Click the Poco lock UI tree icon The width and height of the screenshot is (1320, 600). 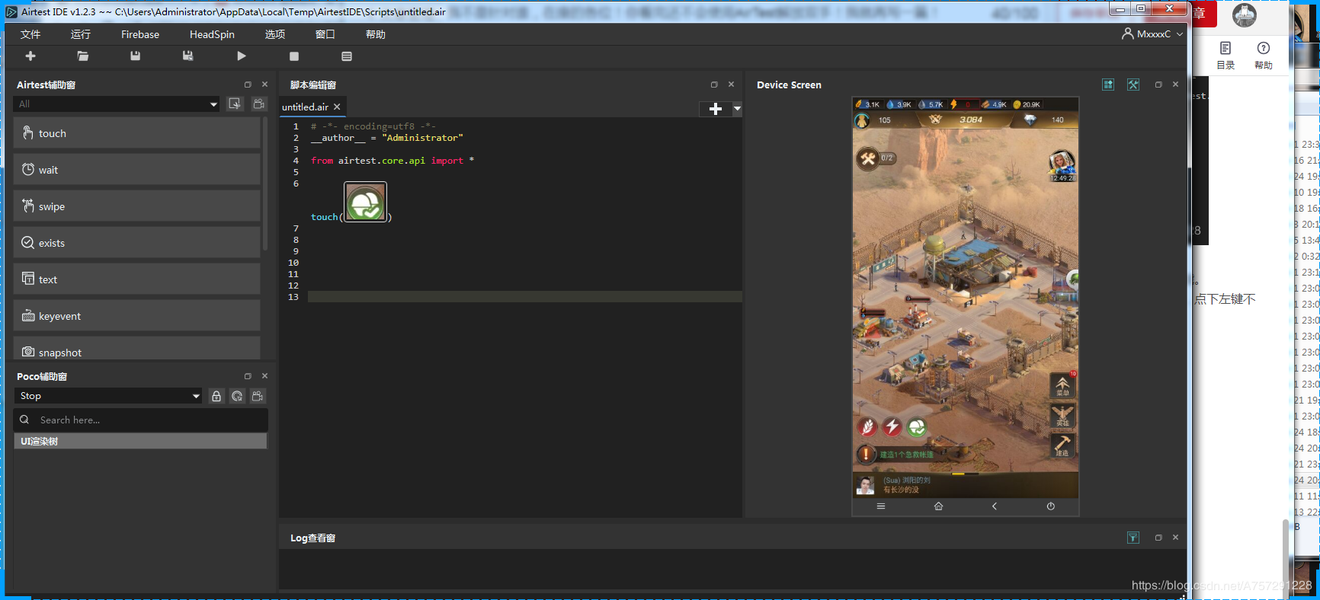[216, 396]
